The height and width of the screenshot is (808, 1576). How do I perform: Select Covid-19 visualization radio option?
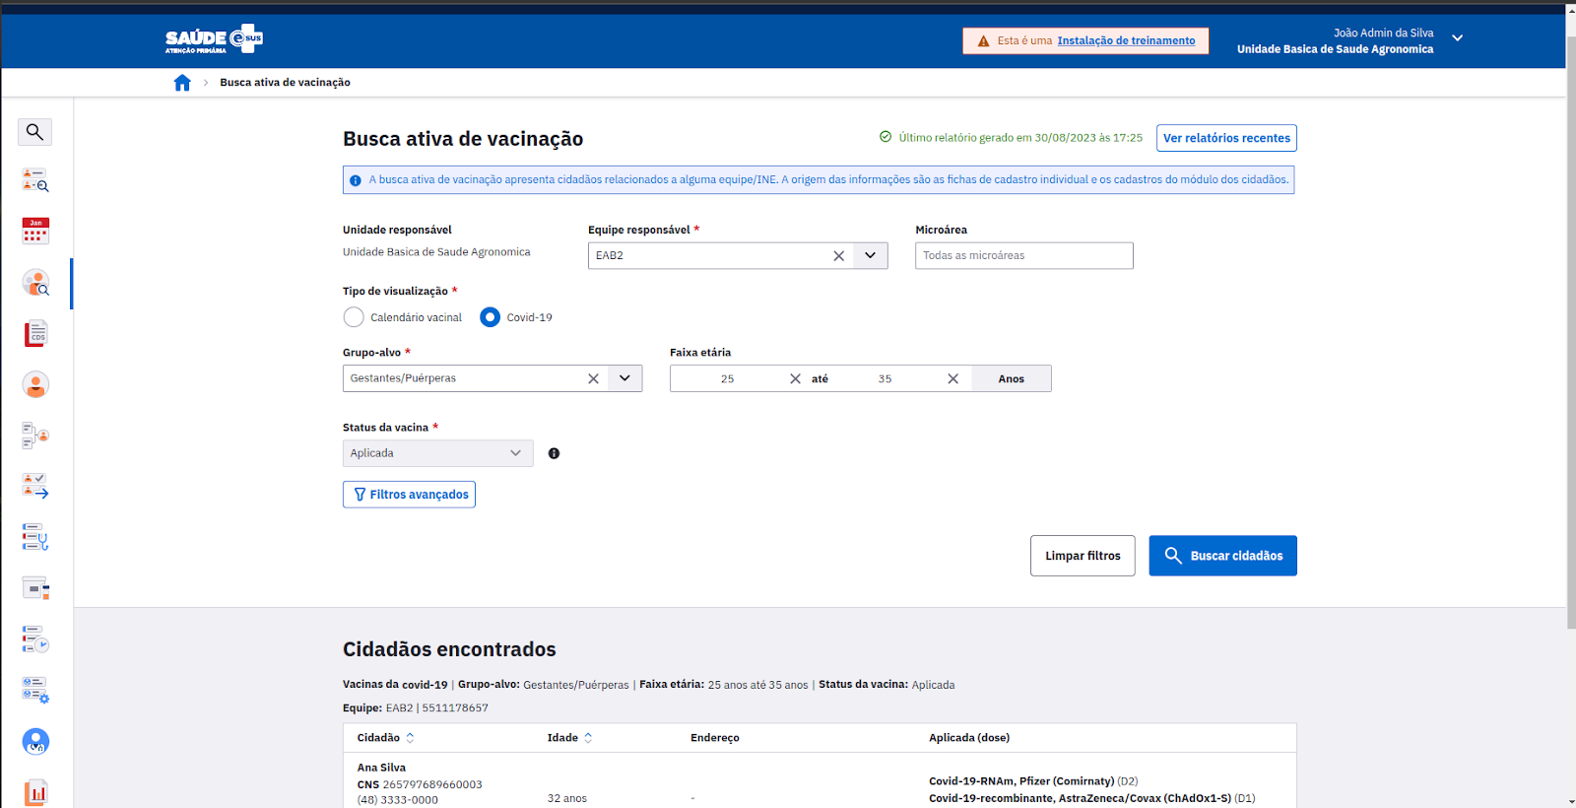[x=490, y=317]
